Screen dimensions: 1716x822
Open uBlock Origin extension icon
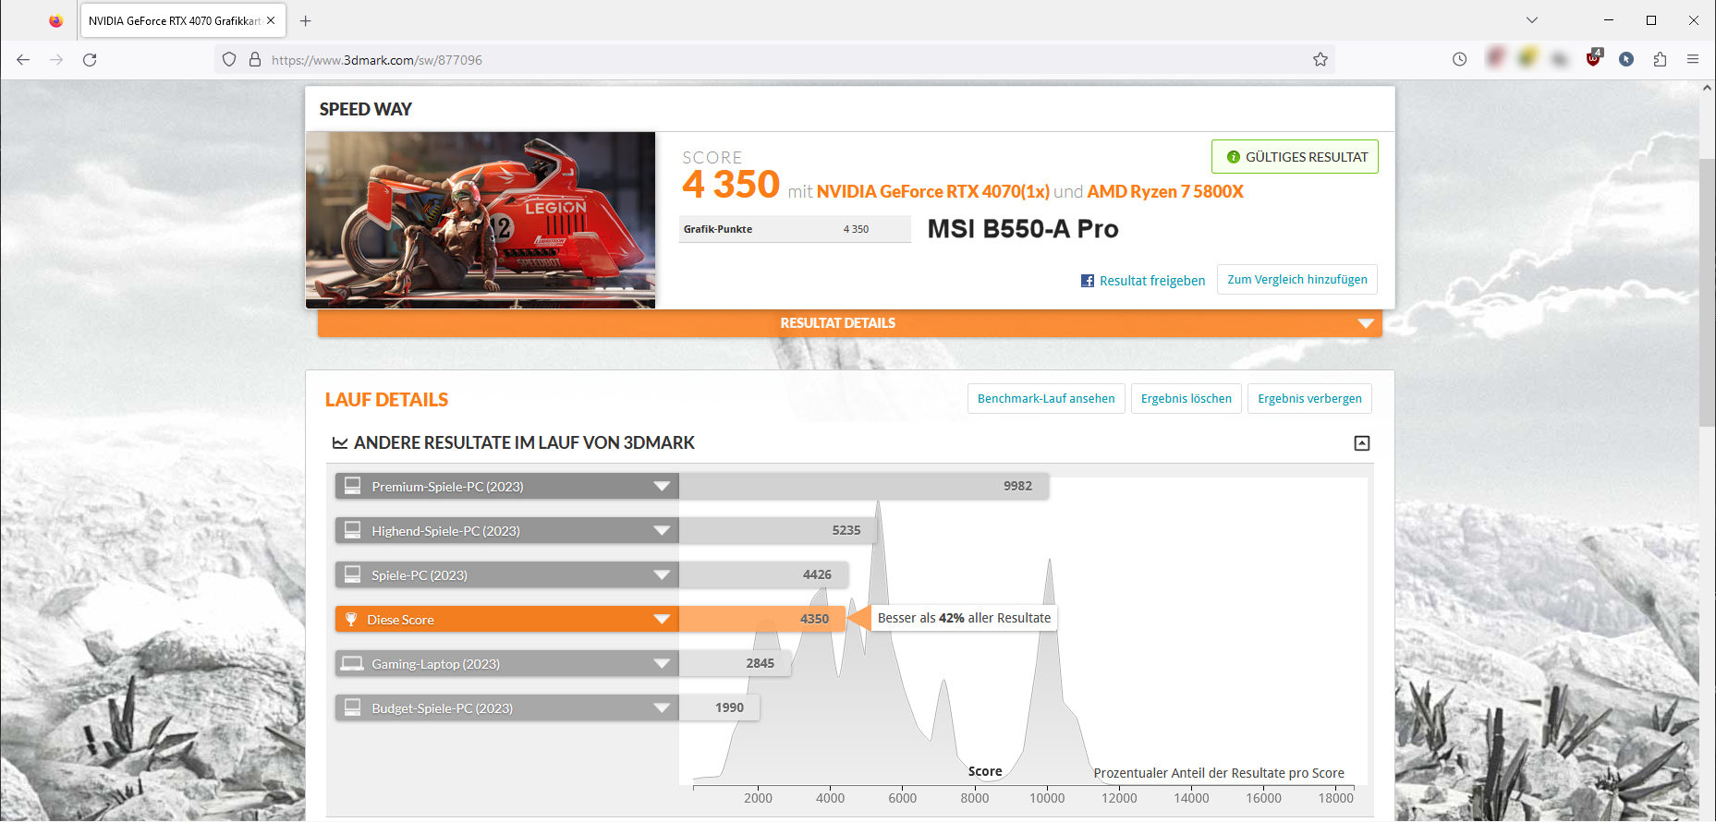point(1594,58)
